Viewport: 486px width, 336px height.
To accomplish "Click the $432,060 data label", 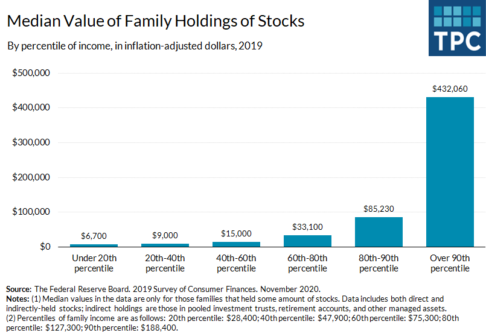I will click(x=450, y=89).
